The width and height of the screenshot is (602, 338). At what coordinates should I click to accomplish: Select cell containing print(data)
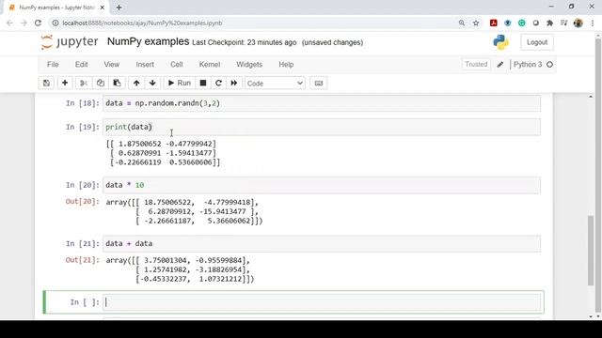[322, 127]
